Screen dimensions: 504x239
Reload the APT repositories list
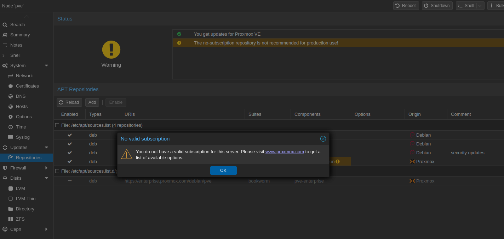point(69,102)
